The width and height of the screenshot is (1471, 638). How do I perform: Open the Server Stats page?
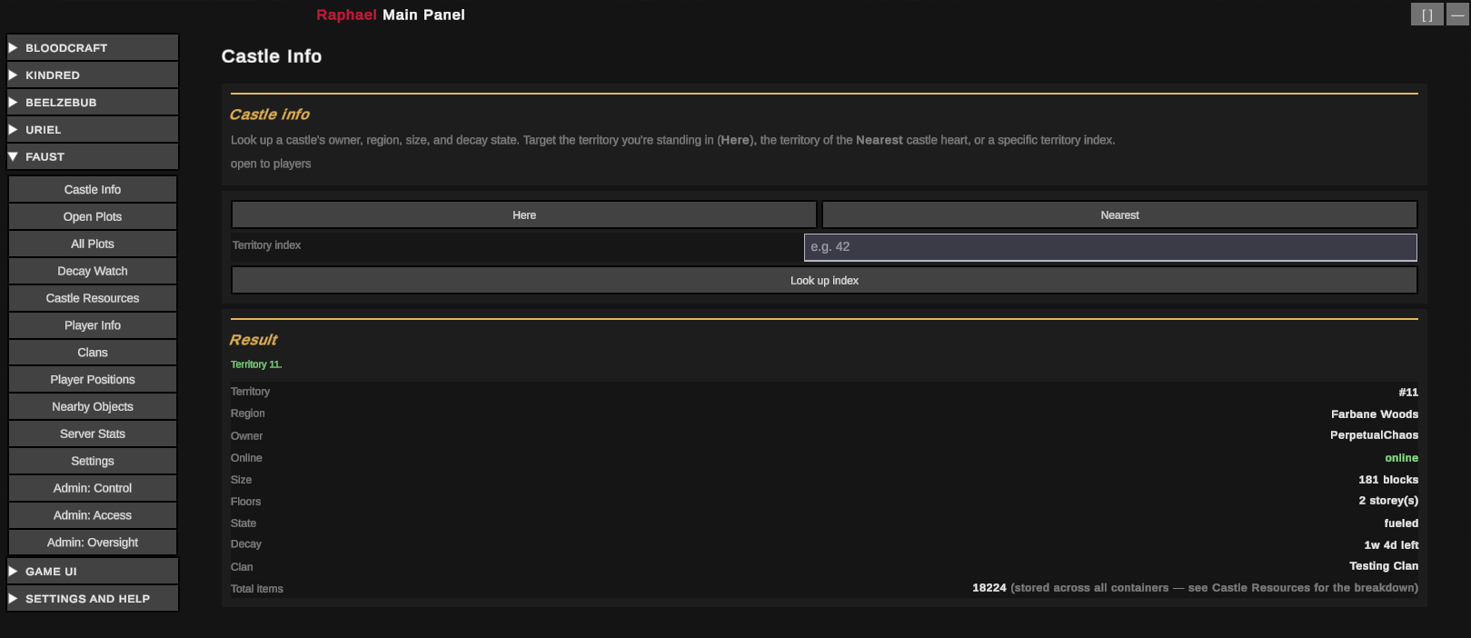click(93, 434)
